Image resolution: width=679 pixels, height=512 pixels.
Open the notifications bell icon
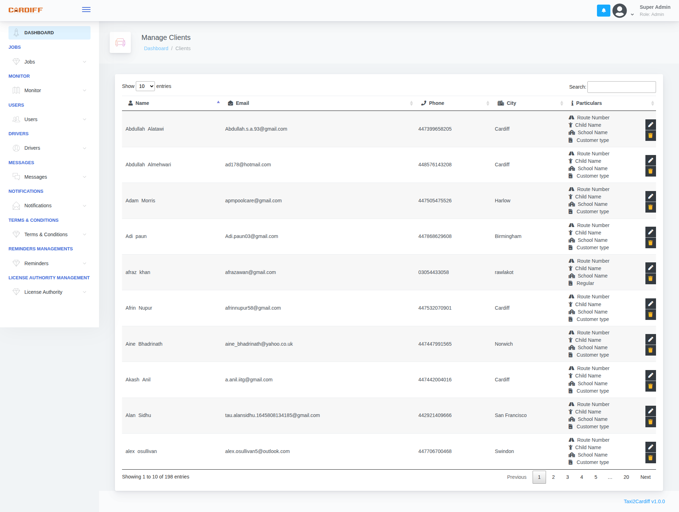coord(603,11)
